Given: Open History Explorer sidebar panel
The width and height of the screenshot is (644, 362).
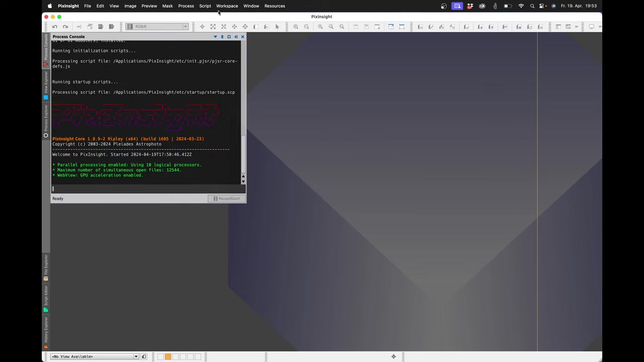Looking at the screenshot, I should click(x=46, y=332).
